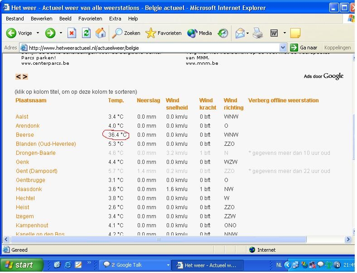
Task: Click the Stop loading red X icon
Action: pos(72,33)
